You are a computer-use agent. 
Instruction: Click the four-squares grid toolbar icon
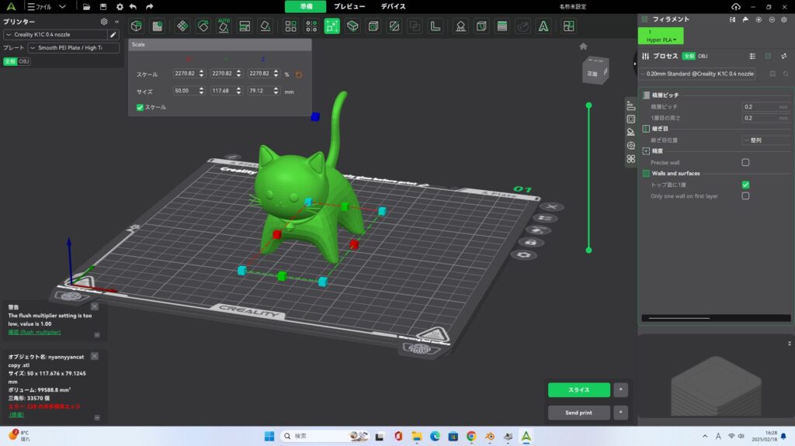point(290,26)
